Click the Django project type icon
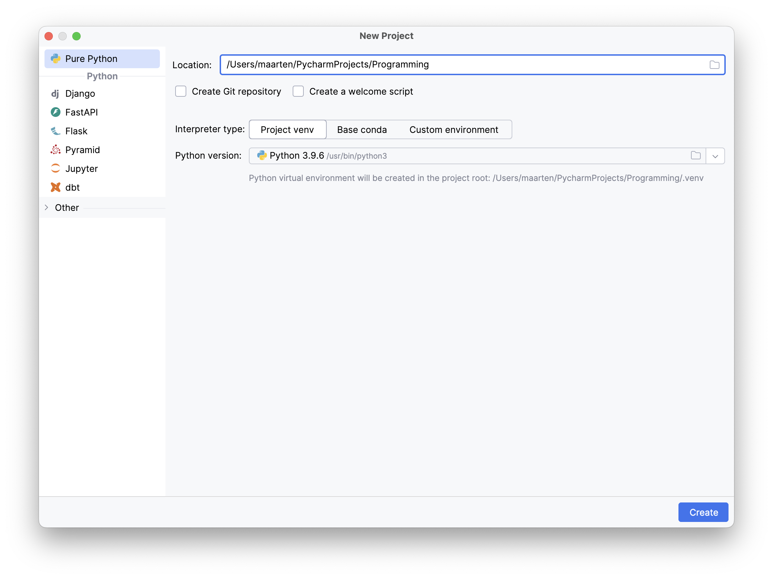This screenshot has width=773, height=579. point(55,94)
